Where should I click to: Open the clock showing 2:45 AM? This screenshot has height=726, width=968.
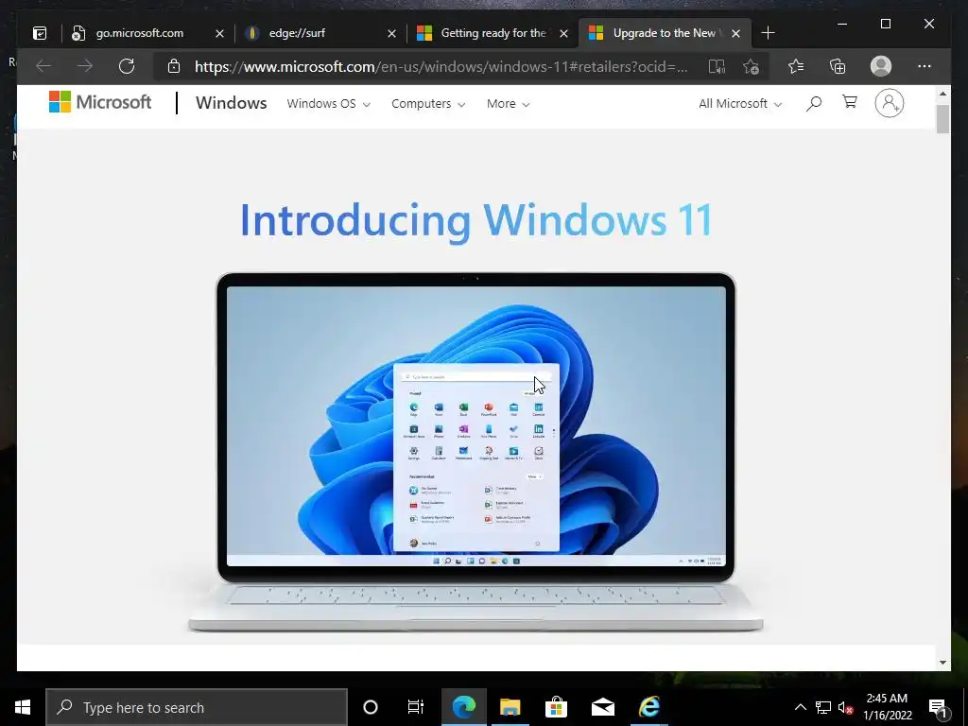[x=887, y=707]
